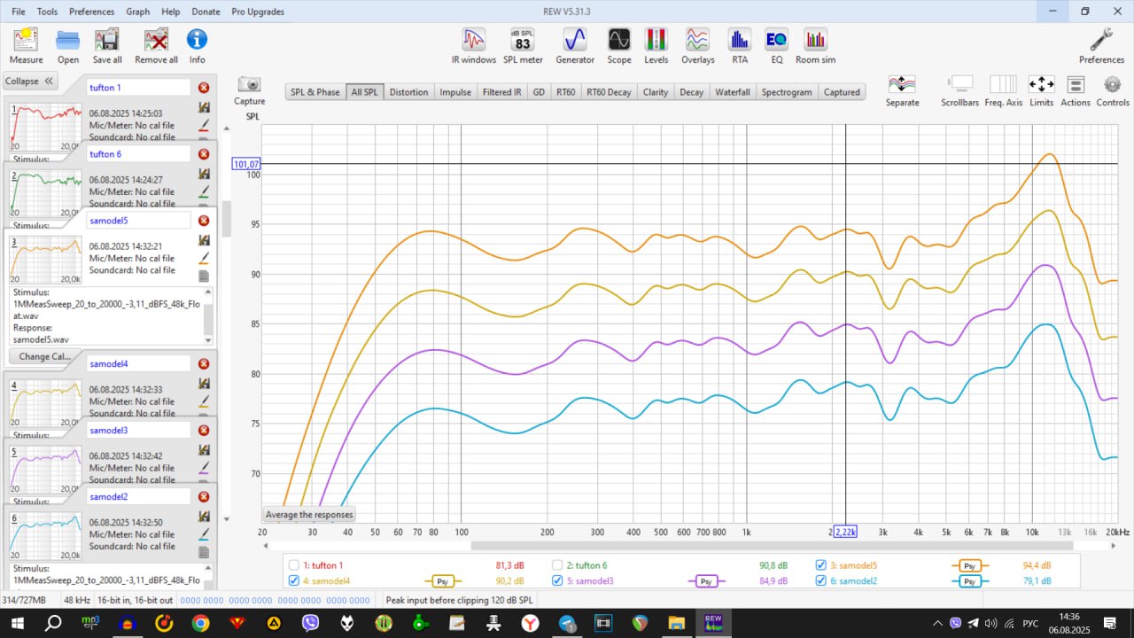Screen dimensions: 1134x638
Task: Switch to the RT60 Decay tab
Action: [609, 92]
